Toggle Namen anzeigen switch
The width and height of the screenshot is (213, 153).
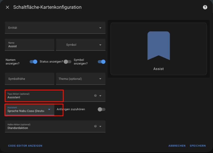(x=34, y=62)
